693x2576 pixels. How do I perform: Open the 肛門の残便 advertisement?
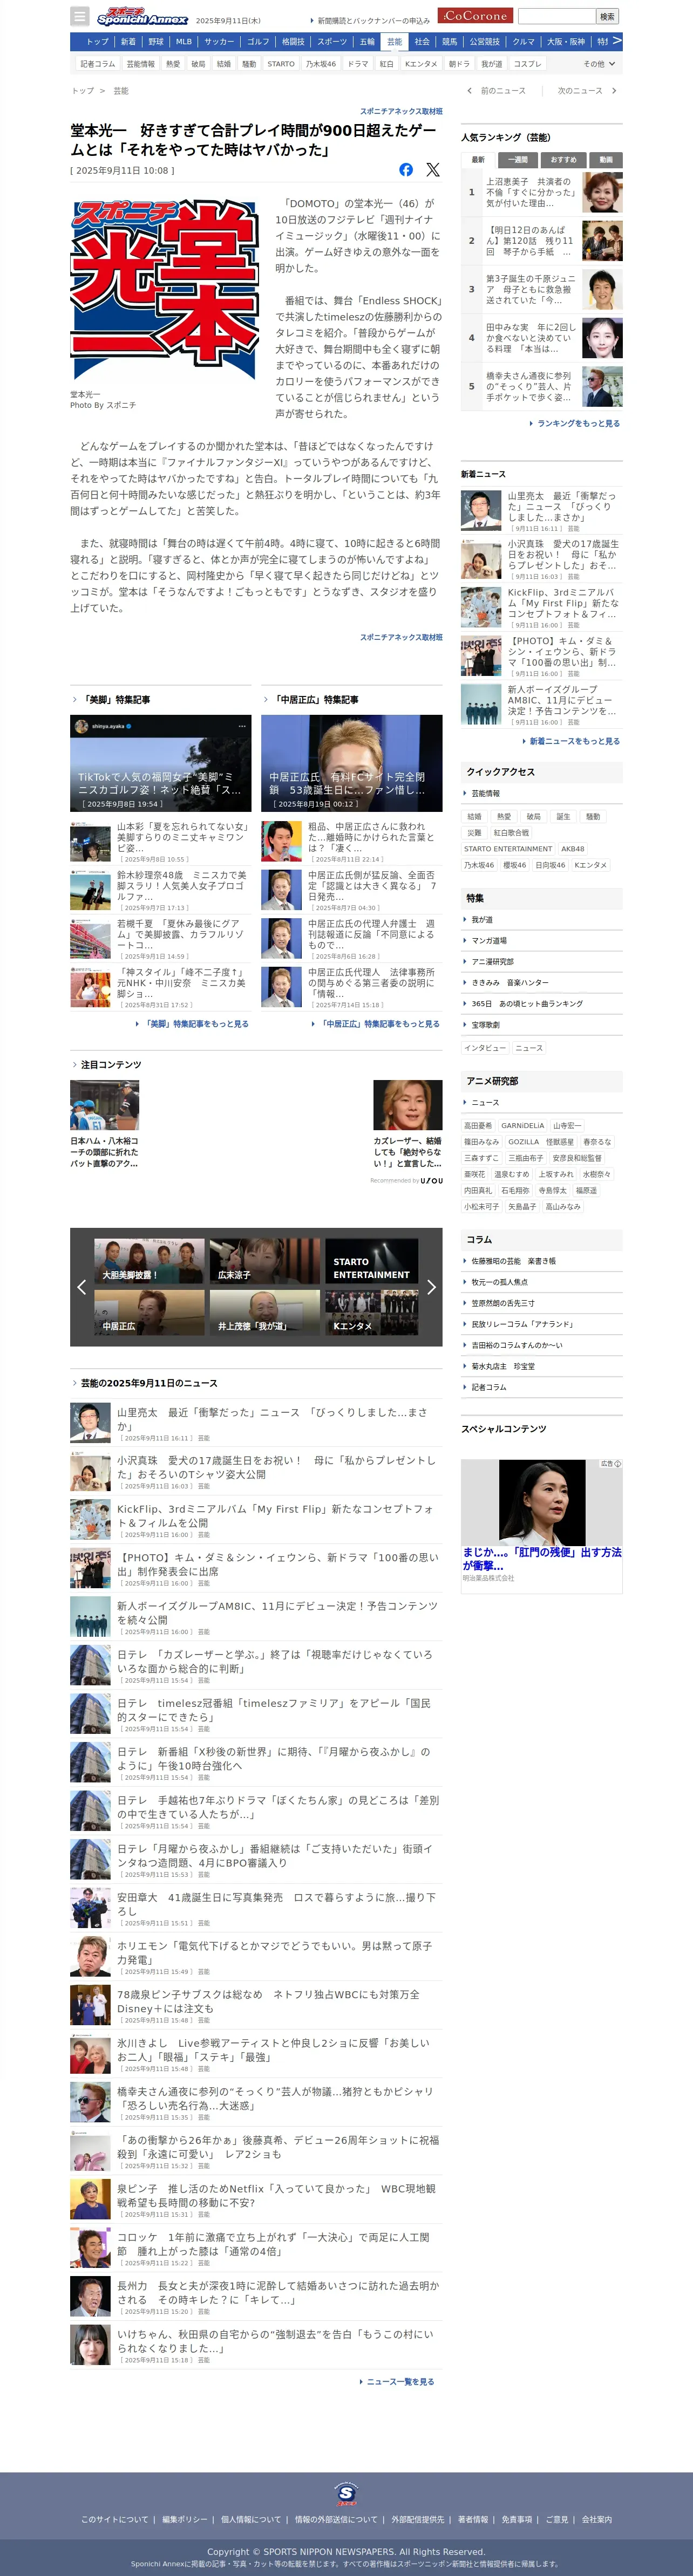(541, 1525)
